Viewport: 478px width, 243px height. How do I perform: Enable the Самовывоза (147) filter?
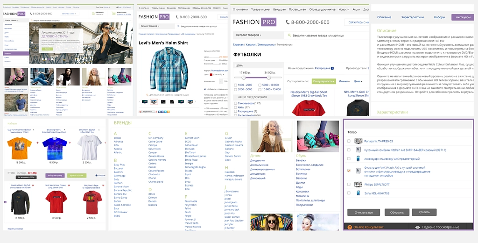tap(236, 103)
